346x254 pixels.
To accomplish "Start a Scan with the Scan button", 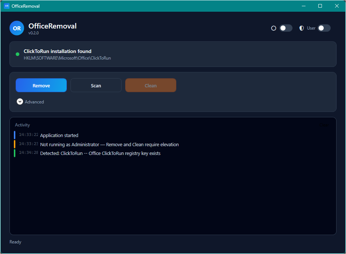I will 96,86.
